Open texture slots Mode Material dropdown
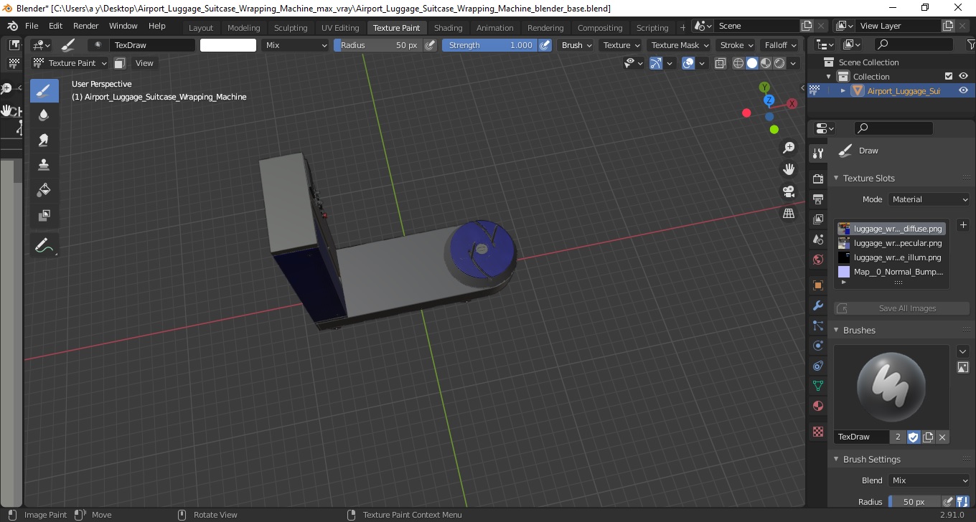 pyautogui.click(x=929, y=199)
